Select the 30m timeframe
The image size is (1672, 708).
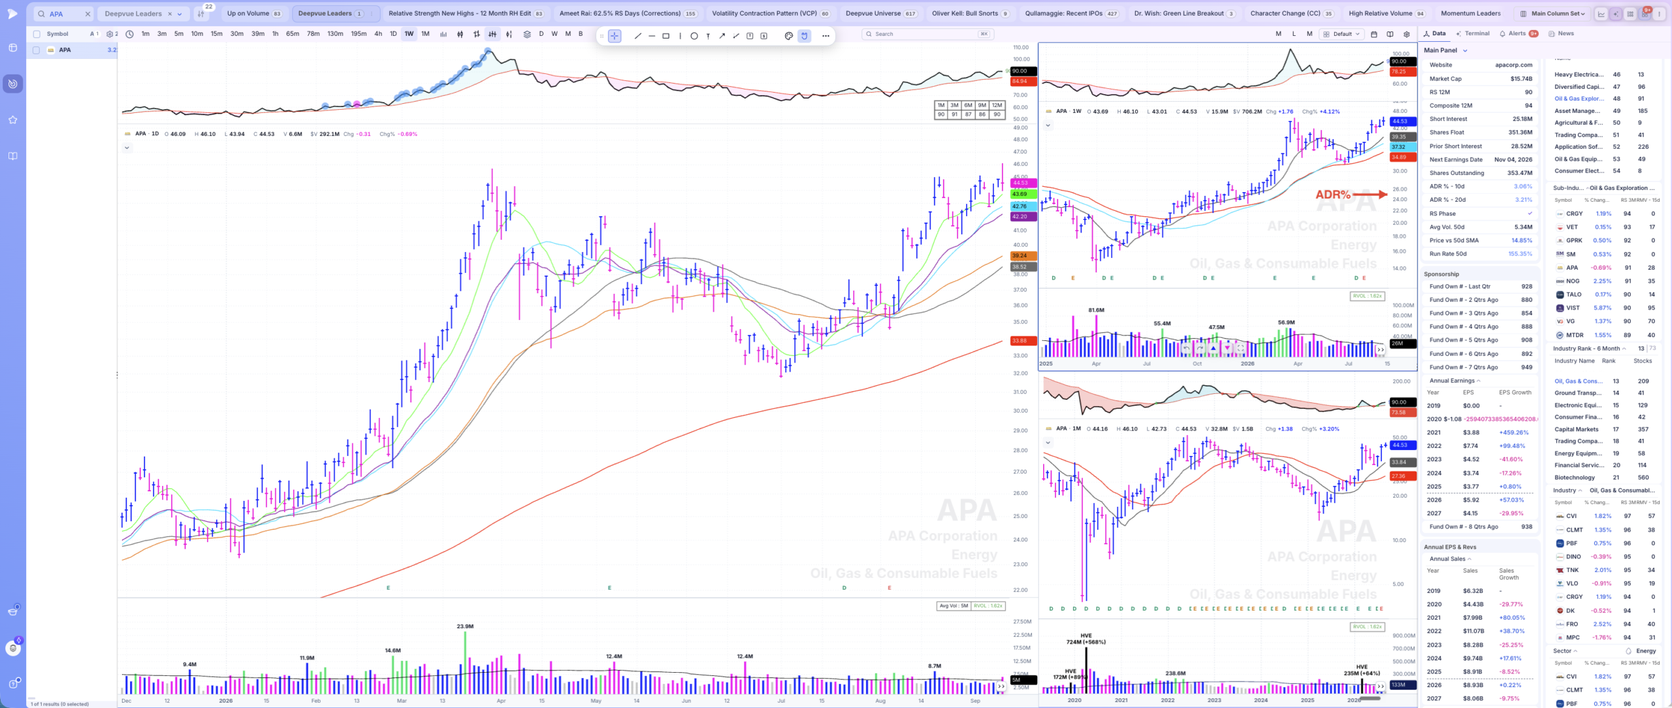pyautogui.click(x=236, y=34)
